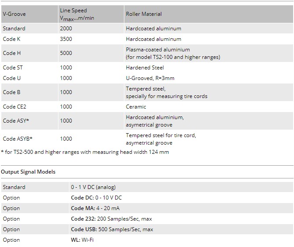294x247 pixels.
Task: Click the V-Groove column header
Action: pyautogui.click(x=15, y=14)
